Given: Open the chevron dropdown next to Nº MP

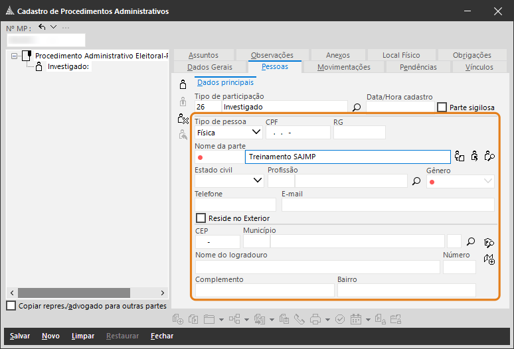Looking at the screenshot, I should pyautogui.click(x=53, y=27).
